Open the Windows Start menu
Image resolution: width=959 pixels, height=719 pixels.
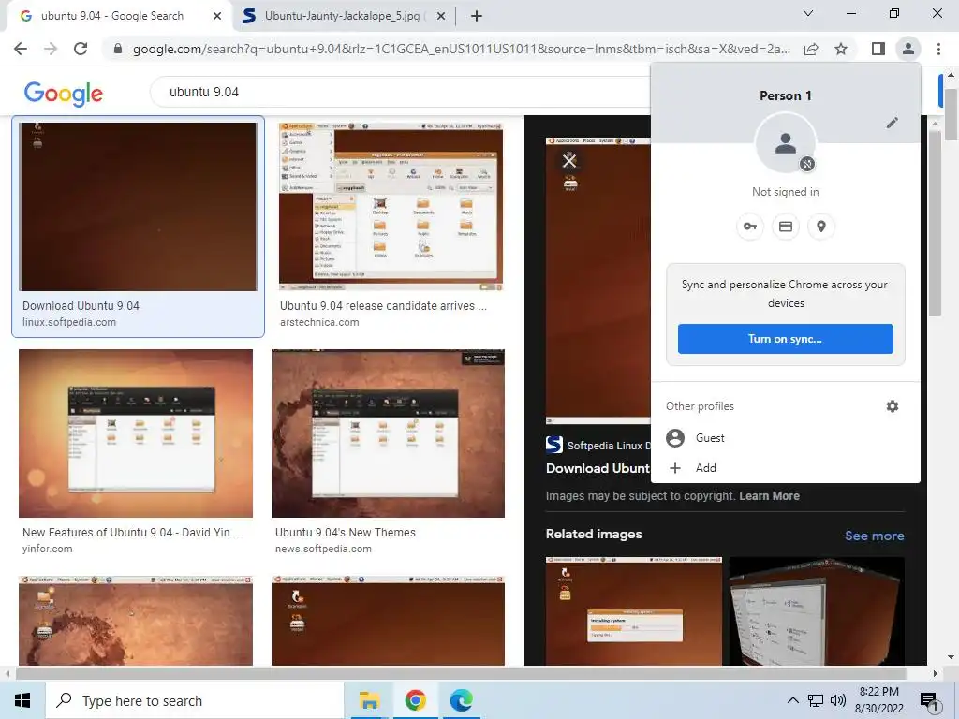pos(22,700)
